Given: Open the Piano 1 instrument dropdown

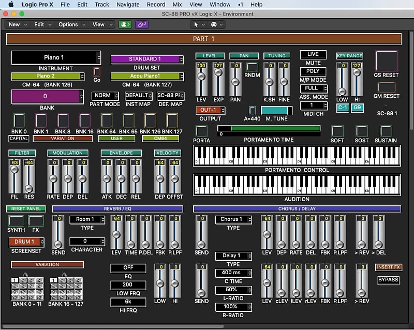Looking at the screenshot, I should (56, 57).
